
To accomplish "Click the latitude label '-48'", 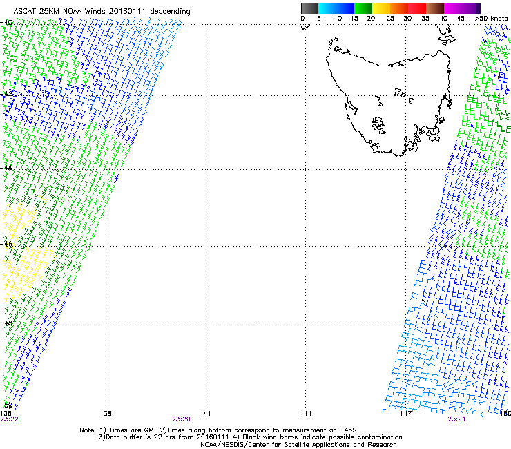I will [x=6, y=323].
